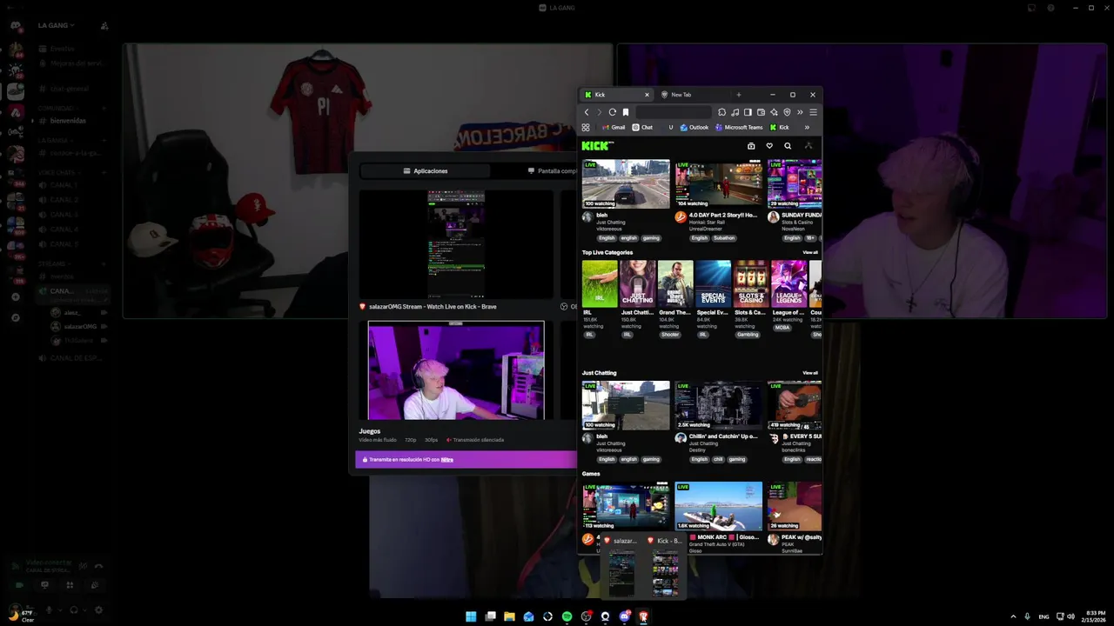Open Windows Start menu
The width and height of the screenshot is (1114, 626).
click(471, 616)
